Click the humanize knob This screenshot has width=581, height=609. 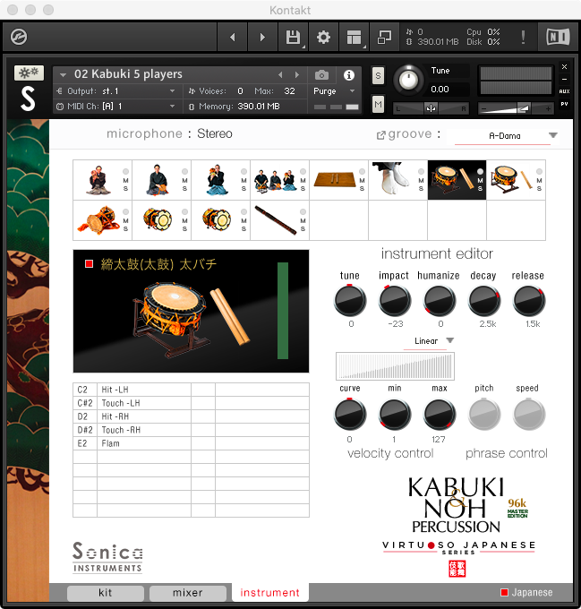(440, 300)
